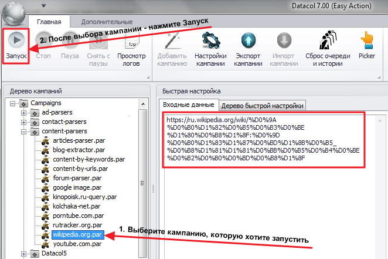388x259 pixels.
Task: Switch to Дополнительные ribbon tab
Action: [x=107, y=22]
